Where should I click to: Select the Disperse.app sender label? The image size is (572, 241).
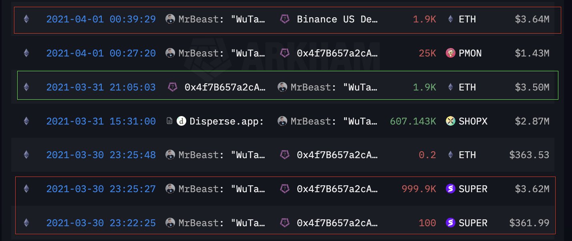coord(226,121)
